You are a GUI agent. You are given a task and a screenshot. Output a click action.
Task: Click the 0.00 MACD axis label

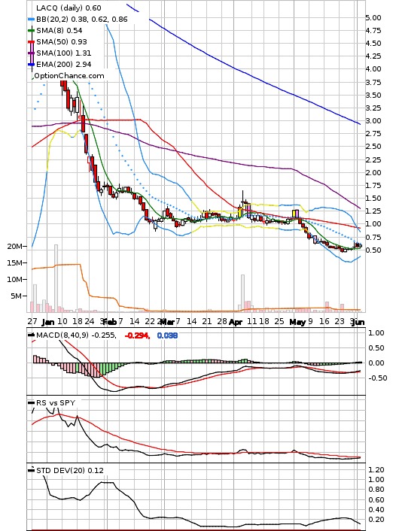coord(376,363)
